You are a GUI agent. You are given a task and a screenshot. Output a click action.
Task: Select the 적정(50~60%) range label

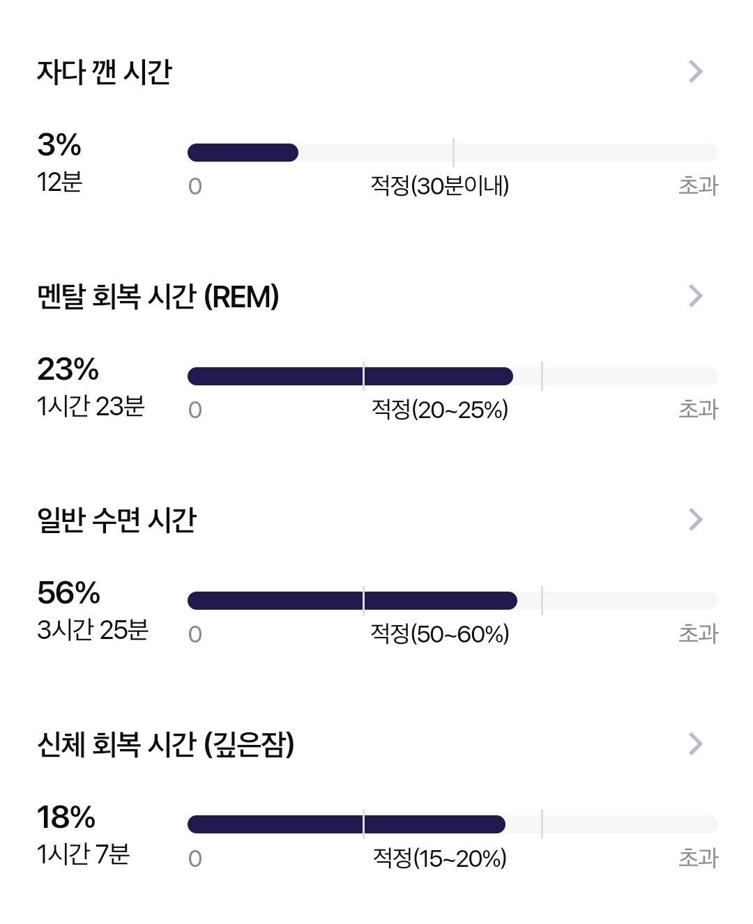(440, 633)
